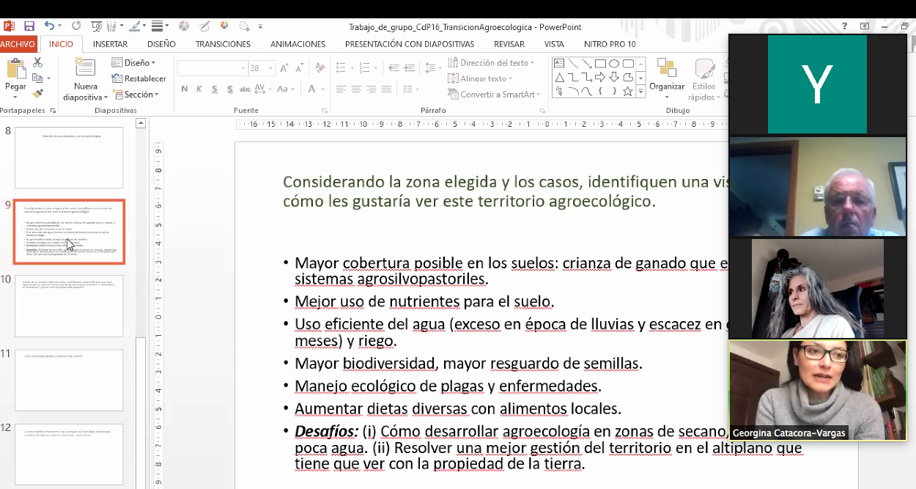This screenshot has height=489, width=916.
Task: Click the Restablecer slide button
Action: click(139, 78)
